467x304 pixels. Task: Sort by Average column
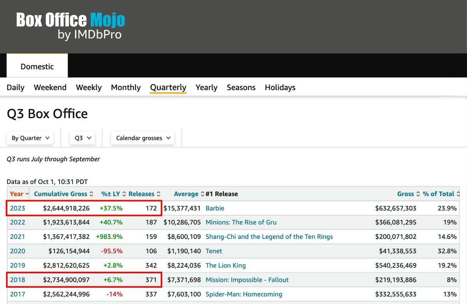pyautogui.click(x=189, y=194)
